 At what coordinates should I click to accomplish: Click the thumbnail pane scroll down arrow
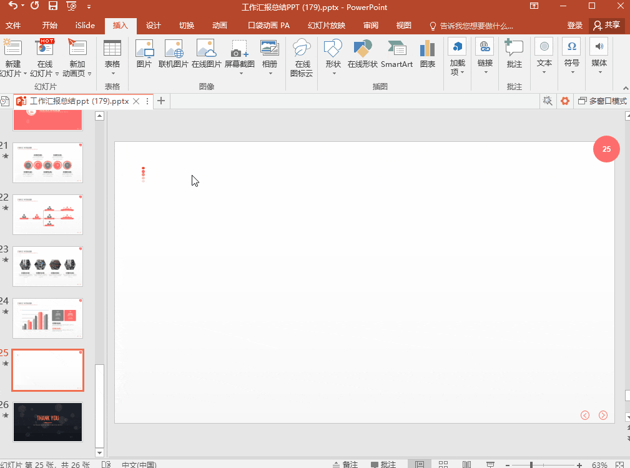click(99, 453)
